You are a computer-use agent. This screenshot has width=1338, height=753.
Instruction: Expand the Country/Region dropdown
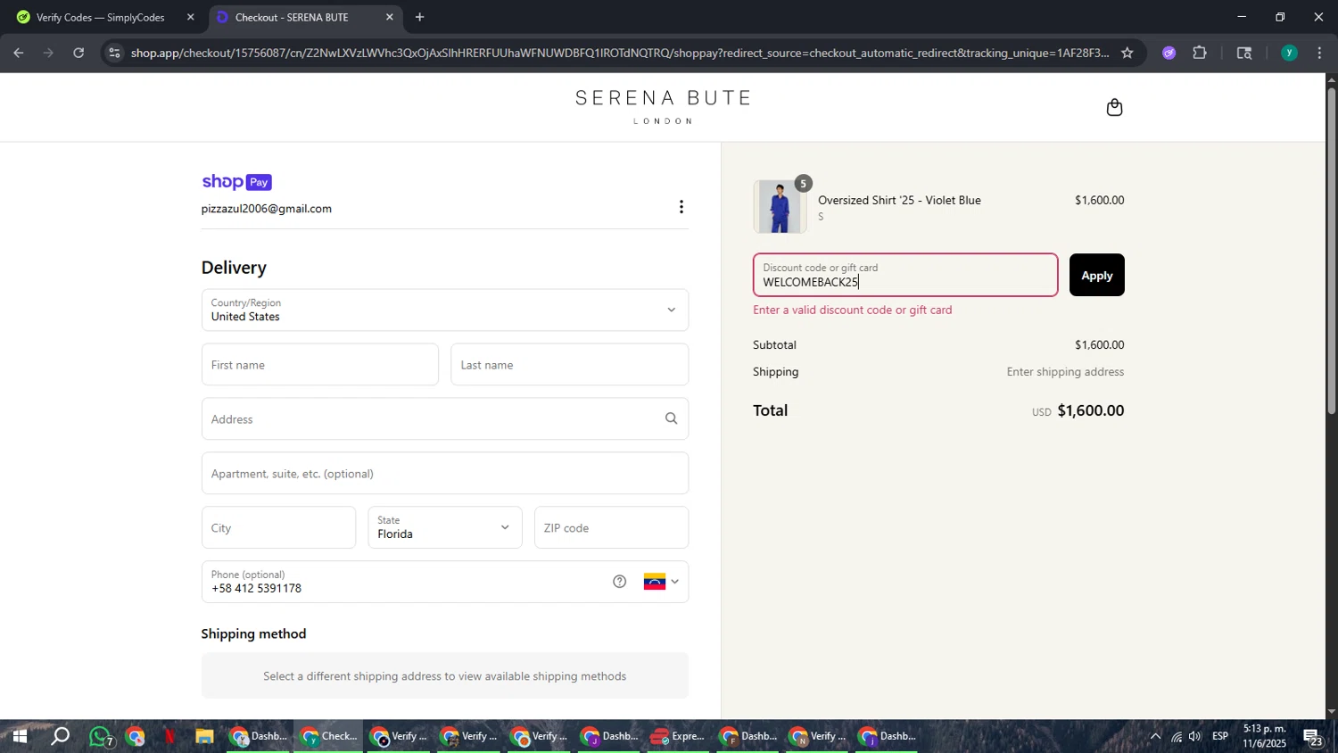point(445,310)
